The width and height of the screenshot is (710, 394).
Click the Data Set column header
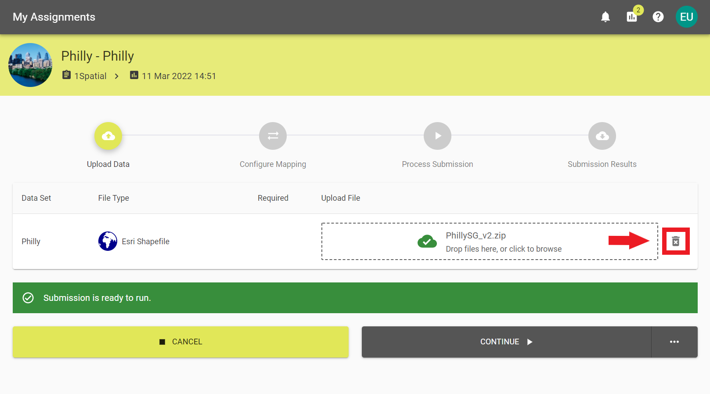coord(36,198)
